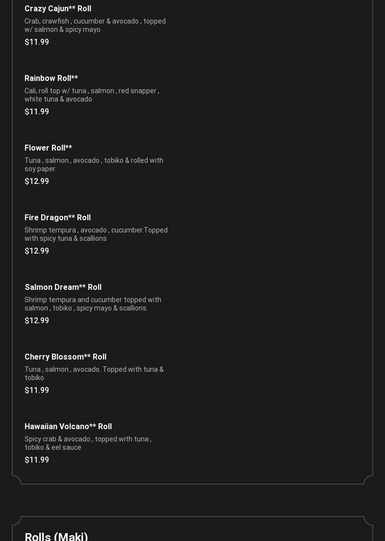Screen dimensions: 385x541
Task: Click the Cherry Blossom Roll $11.99 price
Action: click(37, 390)
